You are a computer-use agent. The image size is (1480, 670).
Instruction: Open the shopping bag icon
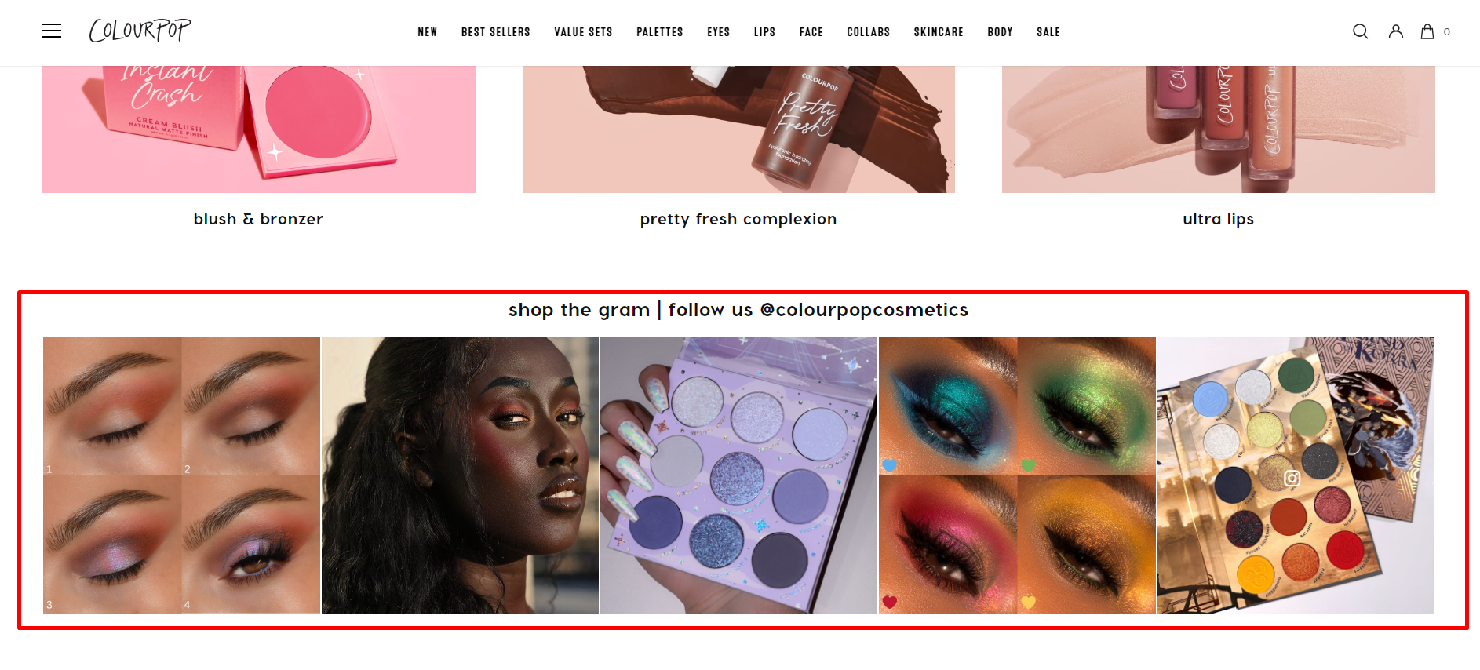tap(1427, 31)
